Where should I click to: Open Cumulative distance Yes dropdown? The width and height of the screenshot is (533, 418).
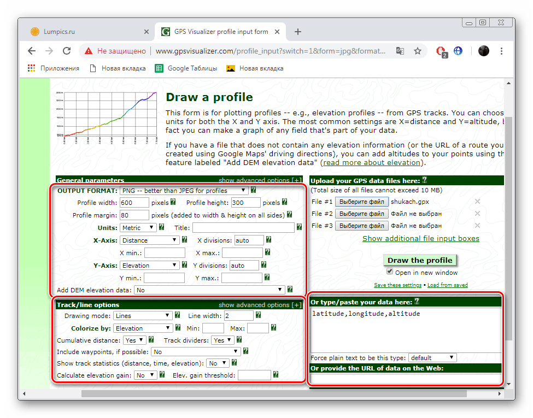(x=134, y=340)
